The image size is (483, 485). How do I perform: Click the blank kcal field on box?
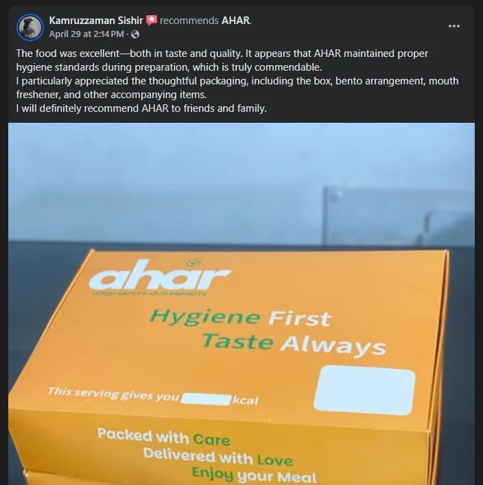tap(206, 399)
